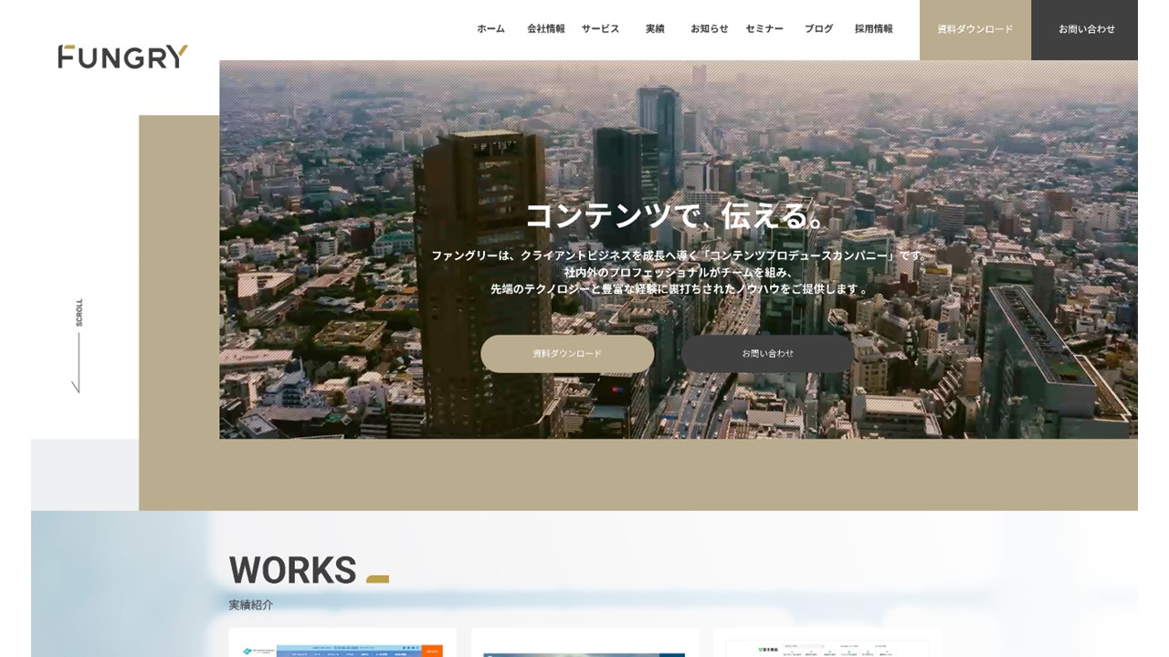Open the 実績 navigation item
The height and width of the screenshot is (657, 1169).
(655, 28)
